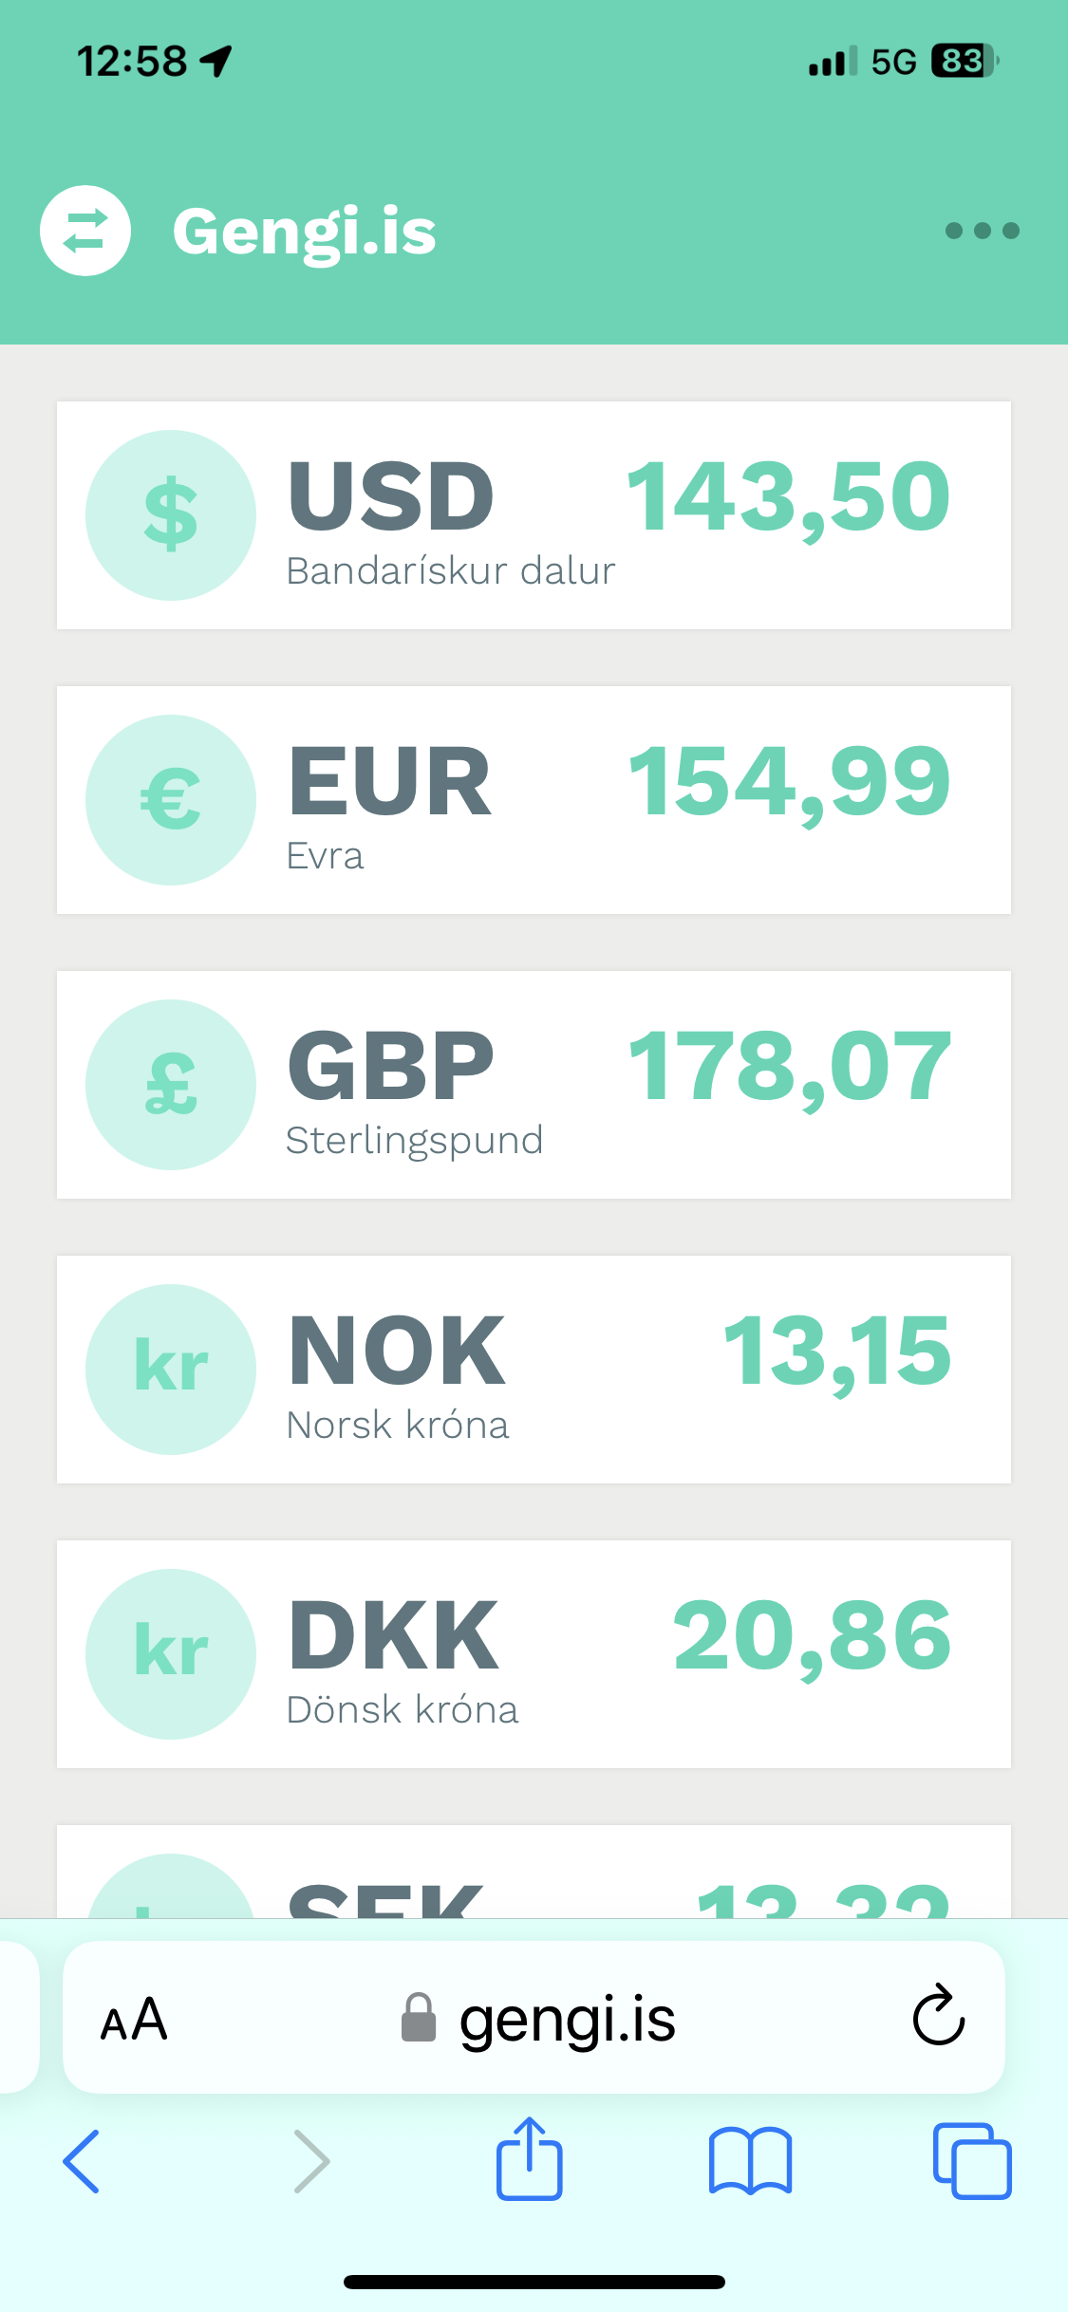Open the AA text size menu
This screenshot has width=1068, height=2312.
134,2019
